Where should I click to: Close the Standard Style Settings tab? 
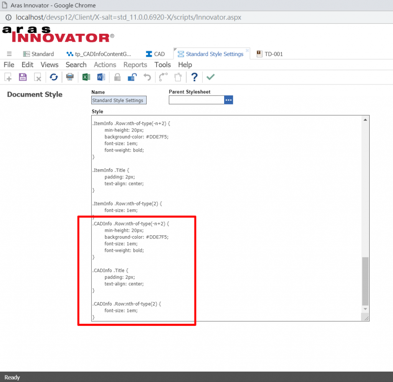pos(247,50)
